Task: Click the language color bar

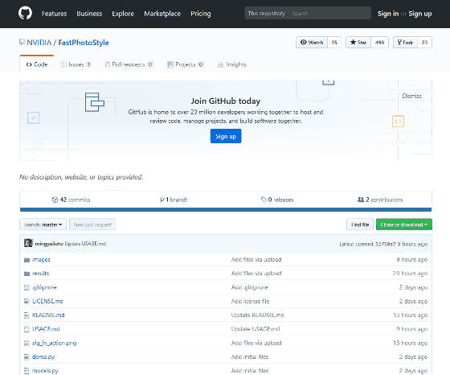Action: [226, 210]
